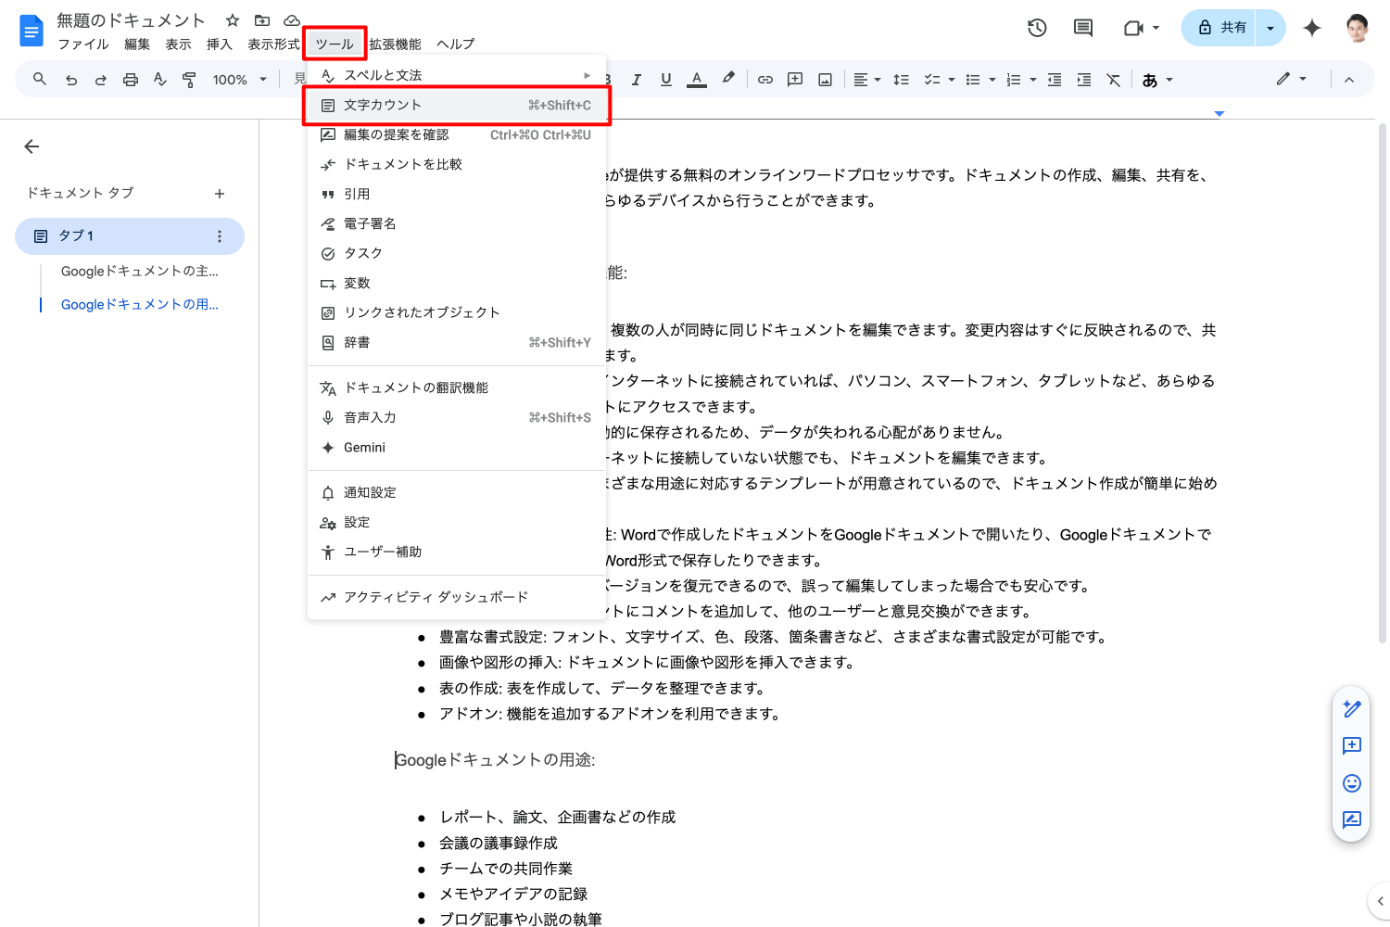Select 文字カウント in the tools menu
The image size is (1390, 927).
pyautogui.click(x=457, y=105)
